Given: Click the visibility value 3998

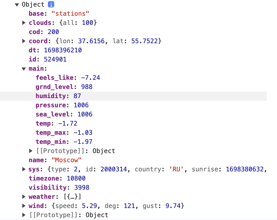Looking at the screenshot, I should [81, 187].
